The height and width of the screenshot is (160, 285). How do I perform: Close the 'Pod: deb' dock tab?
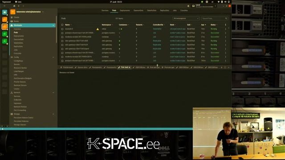(130, 68)
